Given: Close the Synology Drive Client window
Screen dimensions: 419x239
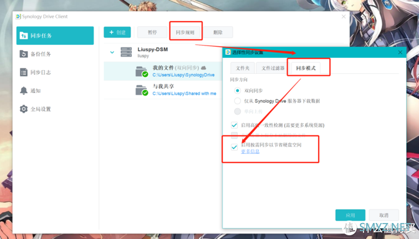Looking at the screenshot, I should click(x=344, y=17).
